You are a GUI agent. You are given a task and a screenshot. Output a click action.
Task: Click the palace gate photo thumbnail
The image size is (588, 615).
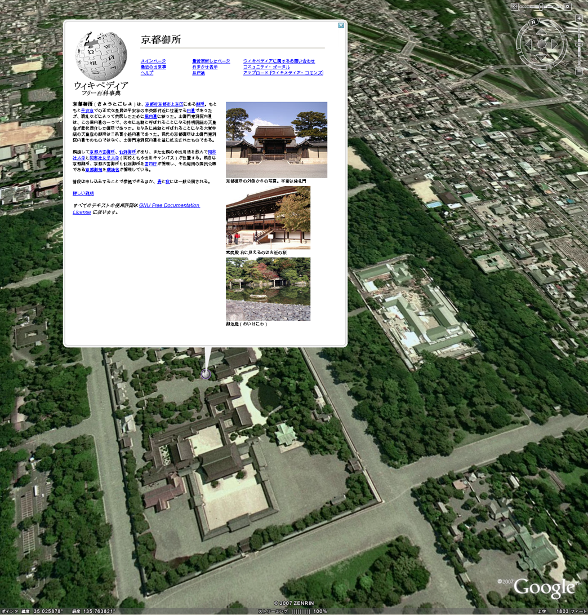tap(277, 140)
